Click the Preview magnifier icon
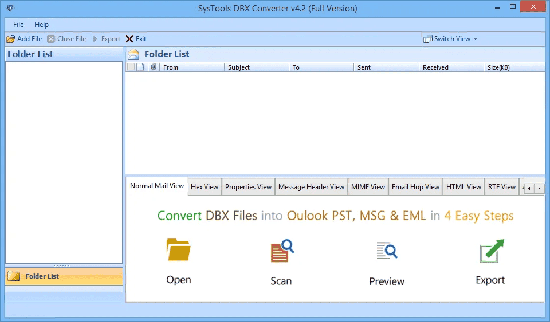This screenshot has width=550, height=322. 387,251
